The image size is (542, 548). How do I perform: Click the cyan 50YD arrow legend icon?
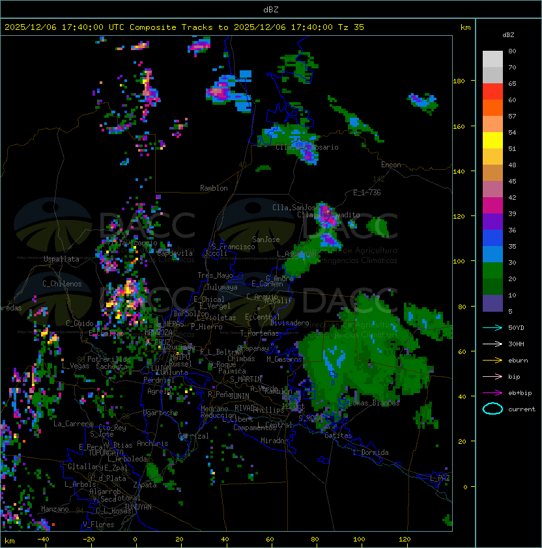(x=492, y=327)
